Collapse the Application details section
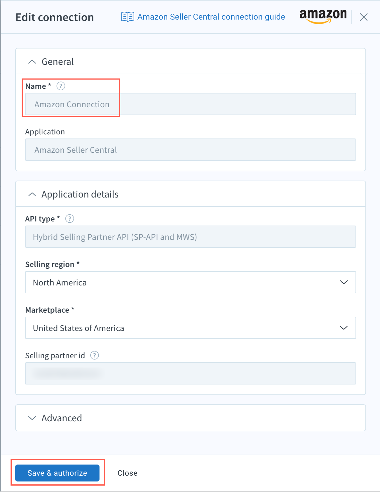 click(x=32, y=194)
